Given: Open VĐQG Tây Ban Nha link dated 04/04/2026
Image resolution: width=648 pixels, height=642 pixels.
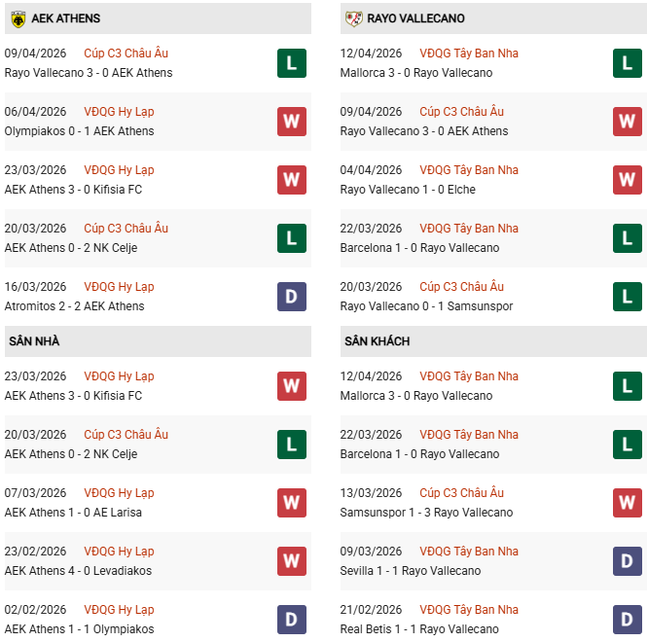Looking at the screenshot, I should click(469, 170).
